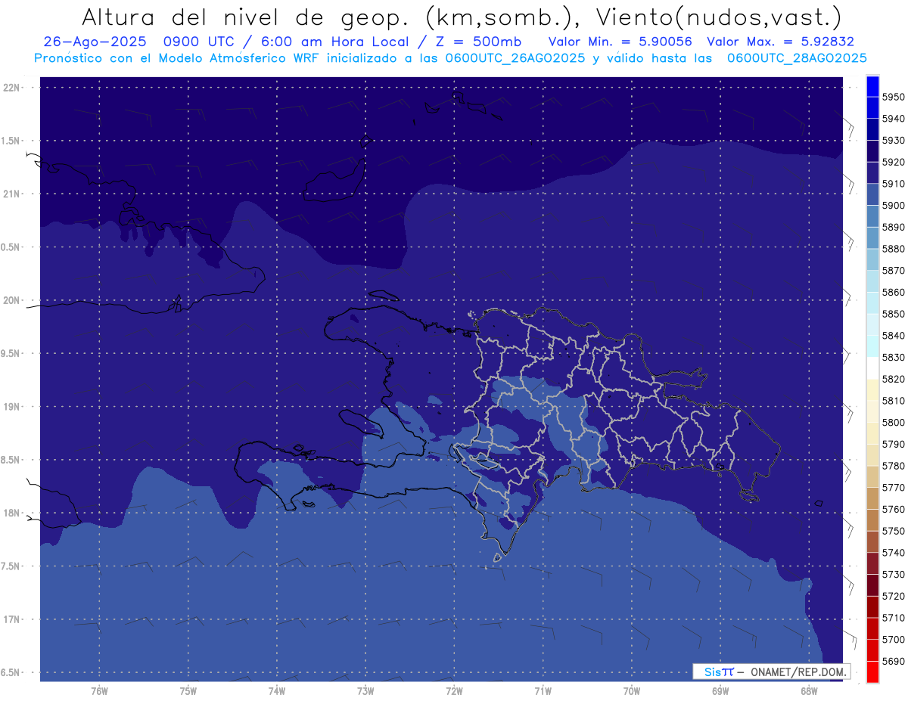The height and width of the screenshot is (701, 908).
Task: Click the '74W' longitude label
Action: (277, 691)
